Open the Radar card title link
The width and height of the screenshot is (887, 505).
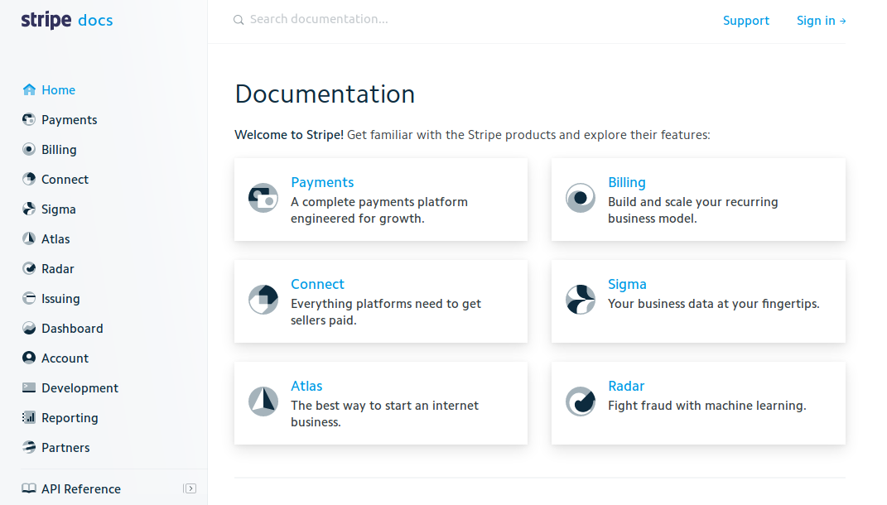pos(626,386)
